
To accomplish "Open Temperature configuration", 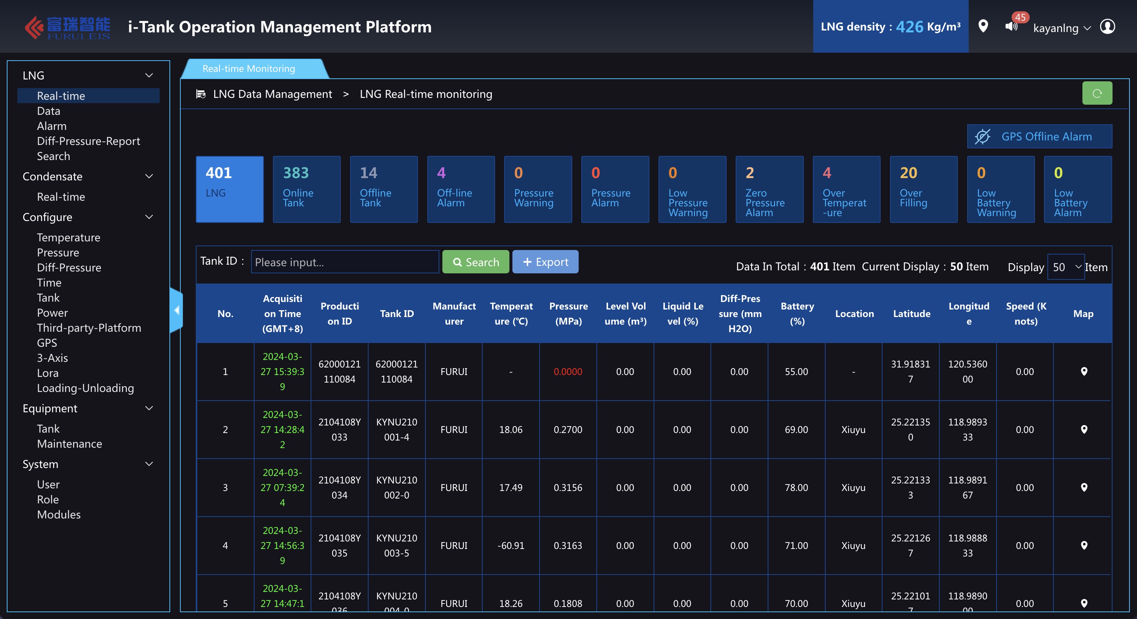I will point(69,237).
